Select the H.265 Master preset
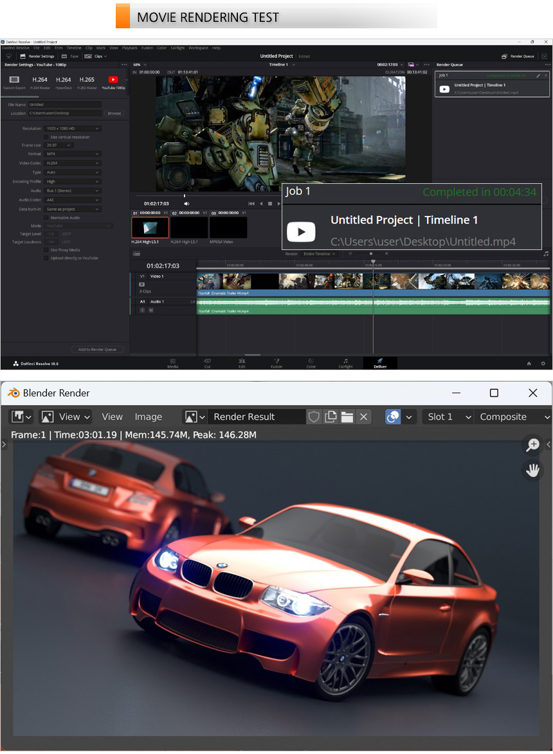Screen dimensions: 553x754 (x=87, y=82)
